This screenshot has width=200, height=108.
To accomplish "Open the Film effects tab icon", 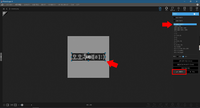I will coord(173,9).
